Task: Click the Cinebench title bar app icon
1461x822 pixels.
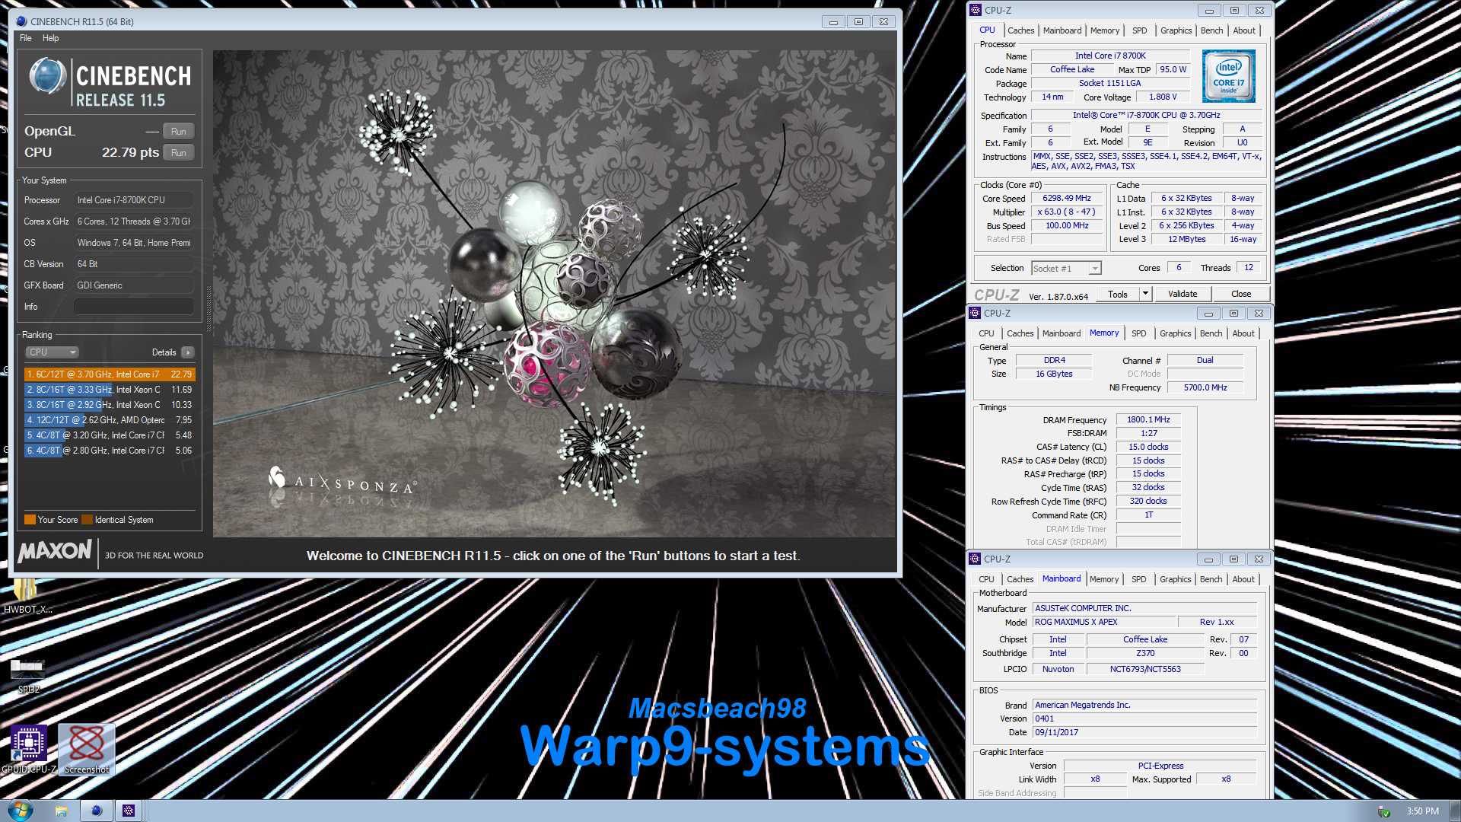Action: click(21, 21)
